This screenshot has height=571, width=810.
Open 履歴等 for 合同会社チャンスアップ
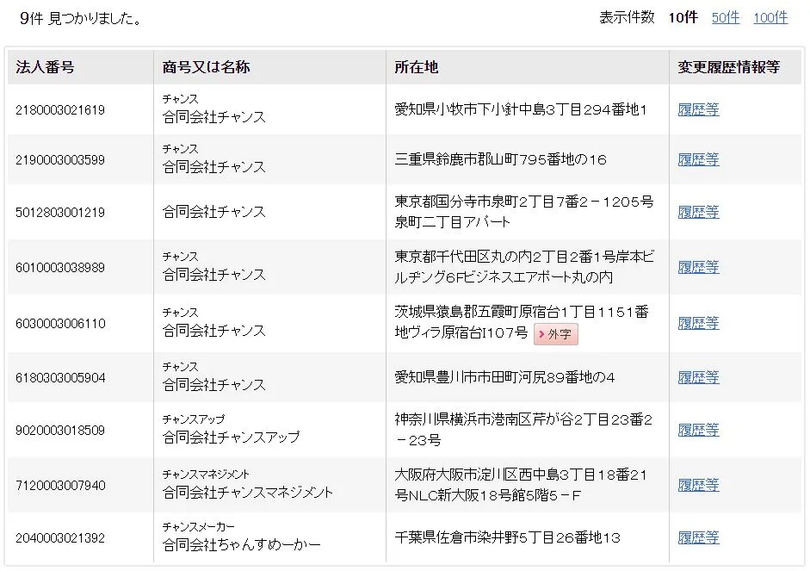[698, 430]
